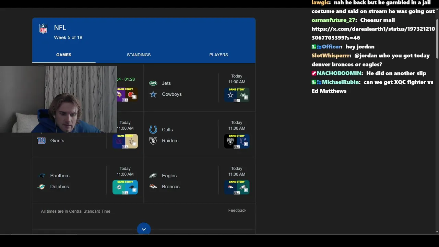Open Colts vs Raiders game story thumbnail
439x247 pixels.
click(237, 141)
